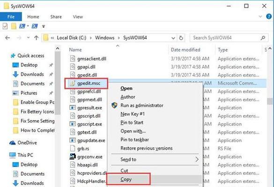Select gpresult.exe application icon
This screenshot has height=187, width=274.
coord(73,108)
